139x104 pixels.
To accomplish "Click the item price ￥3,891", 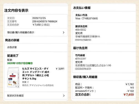I will point(60,69).
